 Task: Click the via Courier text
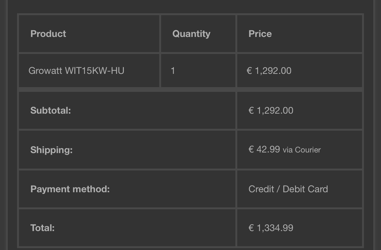302,150
